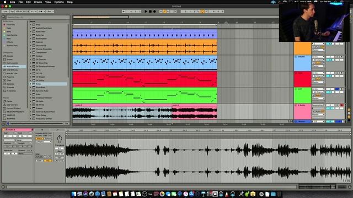Toggle Warp in the clip view

coord(39,139)
